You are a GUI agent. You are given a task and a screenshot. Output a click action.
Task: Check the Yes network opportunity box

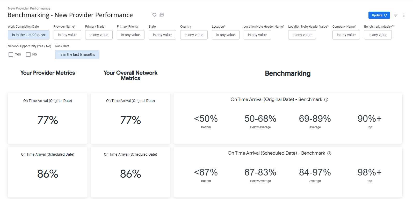coord(11,54)
